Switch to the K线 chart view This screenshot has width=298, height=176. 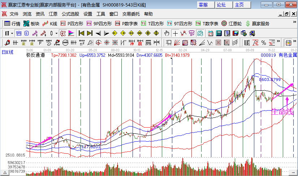(50, 23)
